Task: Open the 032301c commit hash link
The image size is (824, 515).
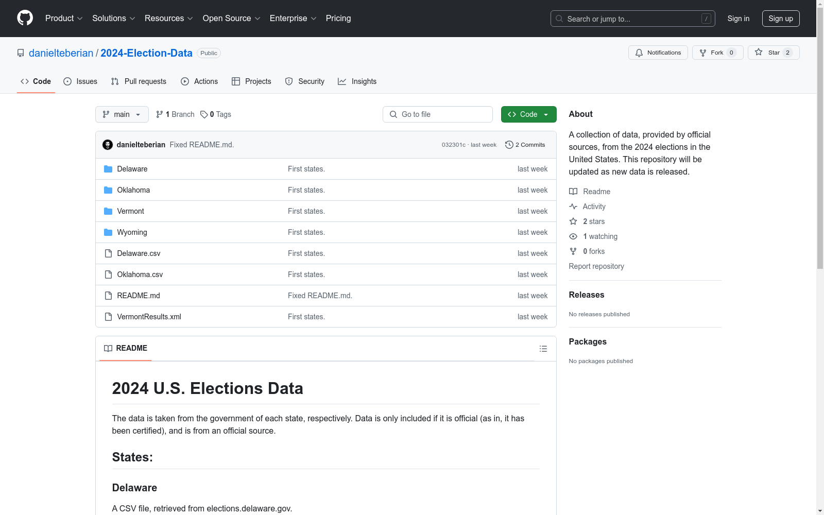Action: tap(454, 145)
